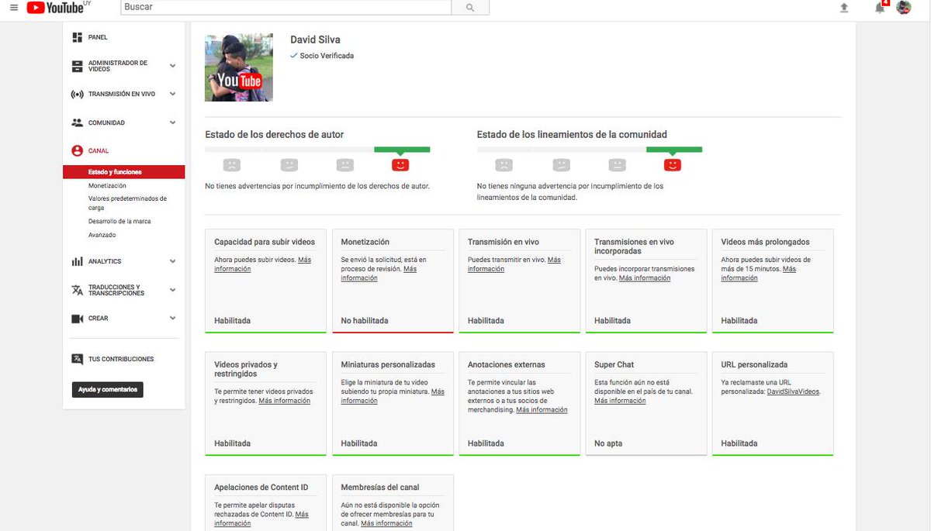Click the David Silva channel name
Image resolution: width=931 pixels, height=531 pixels.
(315, 40)
